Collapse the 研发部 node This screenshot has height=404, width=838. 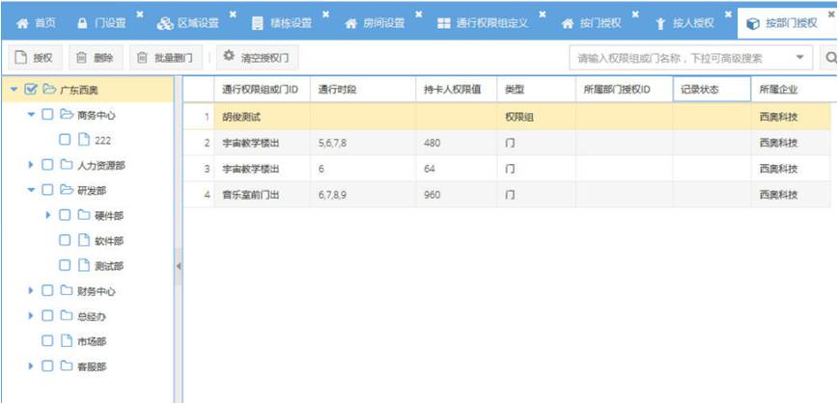coord(31,190)
